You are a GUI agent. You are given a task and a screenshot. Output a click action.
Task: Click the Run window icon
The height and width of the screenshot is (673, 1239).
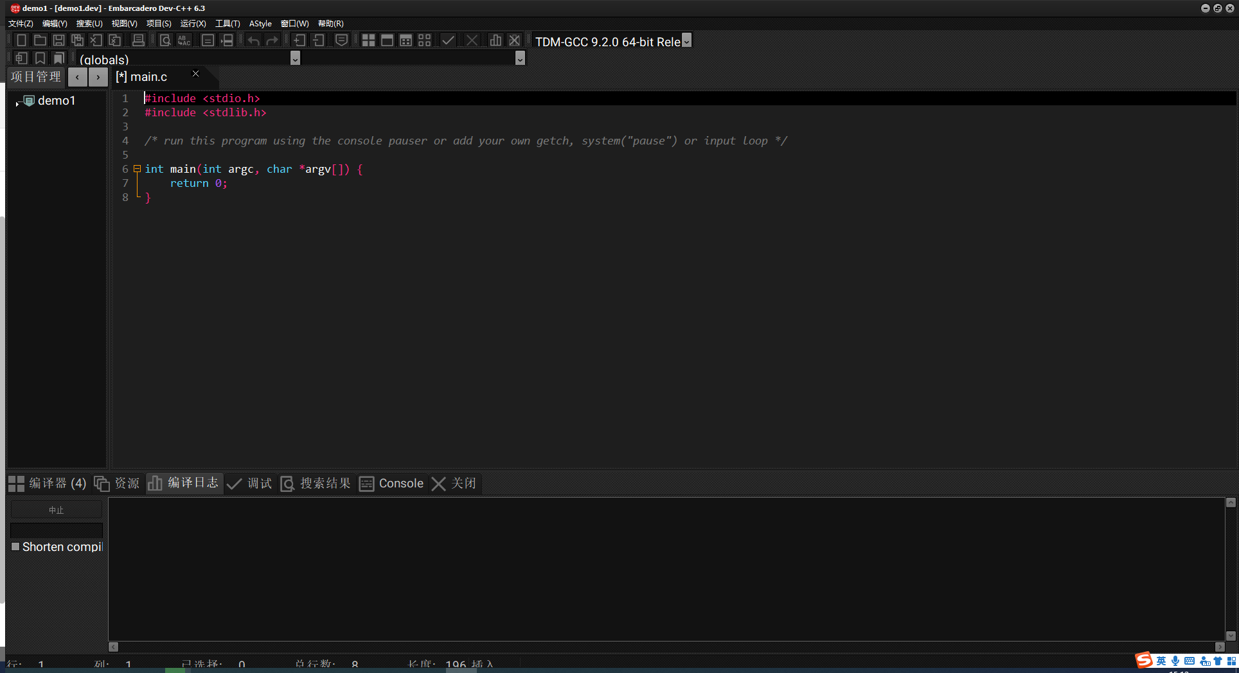[387, 40]
